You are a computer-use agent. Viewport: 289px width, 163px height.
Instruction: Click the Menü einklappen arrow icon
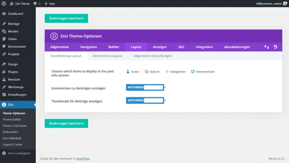coord(4,153)
